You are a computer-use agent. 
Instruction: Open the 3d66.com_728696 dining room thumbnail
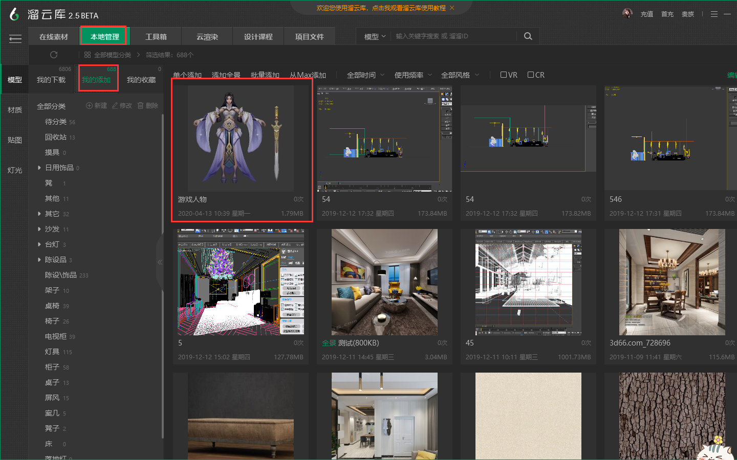click(x=672, y=282)
